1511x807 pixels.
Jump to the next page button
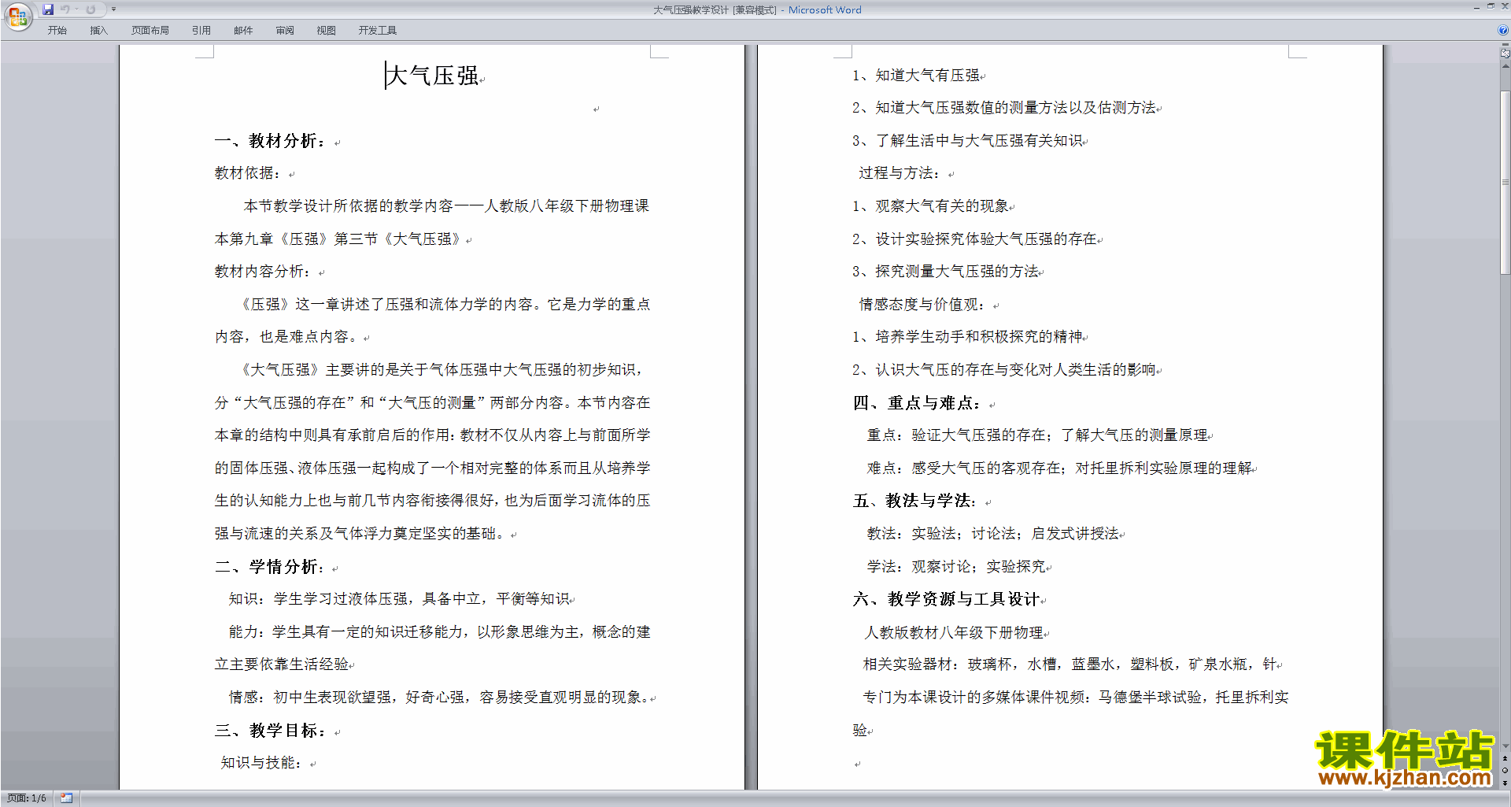1505,783
